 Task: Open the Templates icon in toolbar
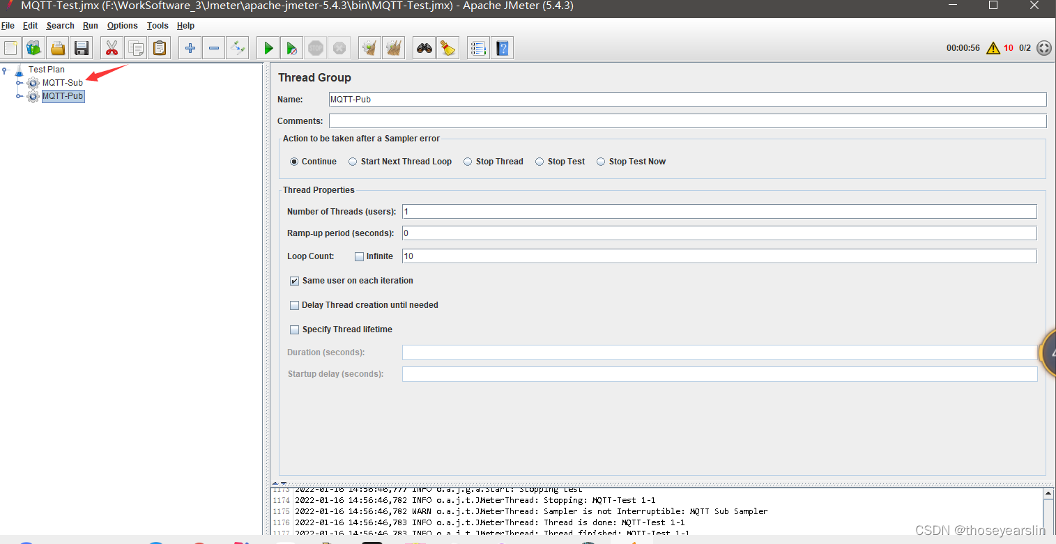tap(34, 48)
